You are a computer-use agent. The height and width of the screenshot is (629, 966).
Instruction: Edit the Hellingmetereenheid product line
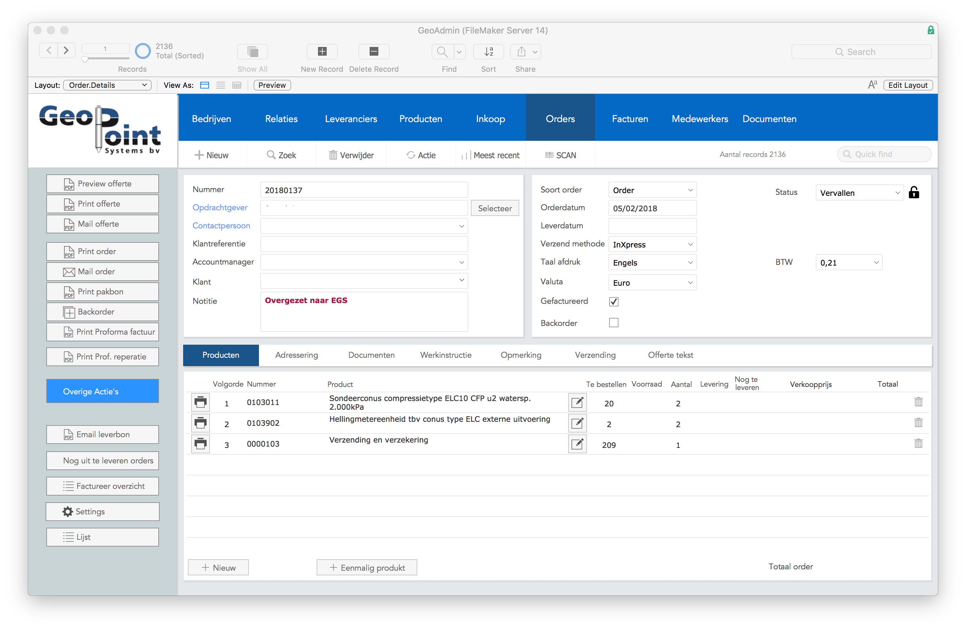click(x=577, y=423)
